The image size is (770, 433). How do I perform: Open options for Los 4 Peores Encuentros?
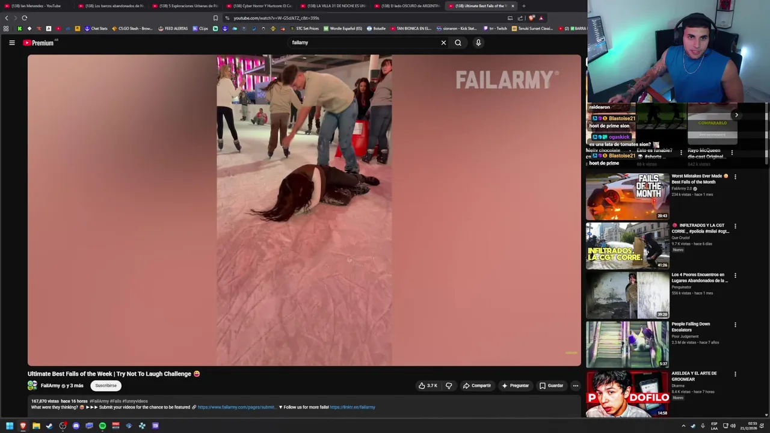735,275
